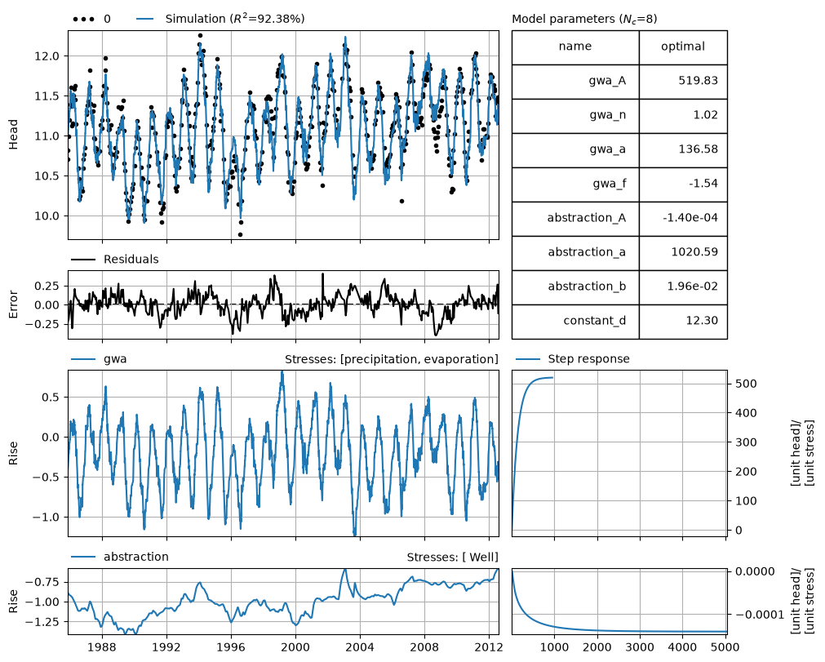Click the Model parameters title text
This screenshot has height=662, width=825.
(x=584, y=19)
